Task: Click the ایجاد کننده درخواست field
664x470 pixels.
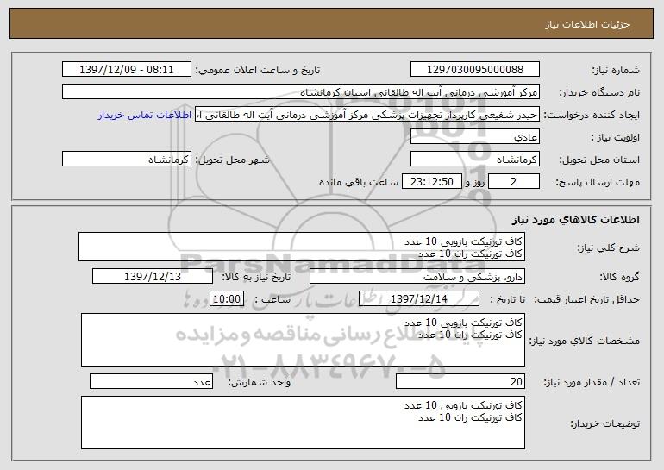Action: [367, 115]
